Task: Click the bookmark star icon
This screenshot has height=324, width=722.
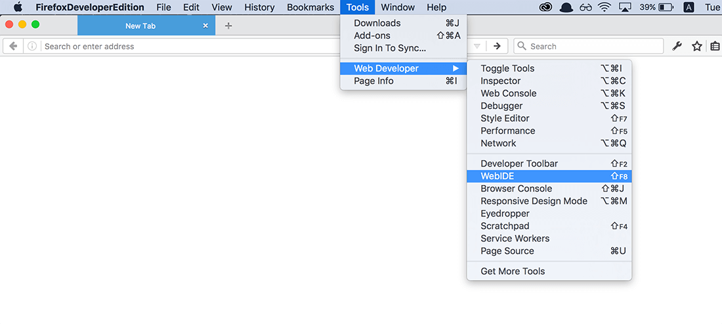Action: coord(696,46)
